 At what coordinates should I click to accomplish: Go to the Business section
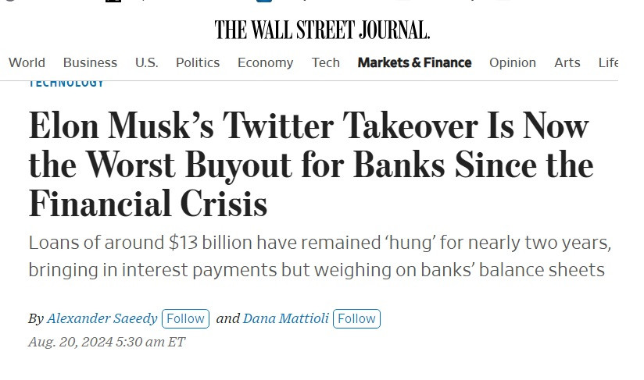(90, 62)
